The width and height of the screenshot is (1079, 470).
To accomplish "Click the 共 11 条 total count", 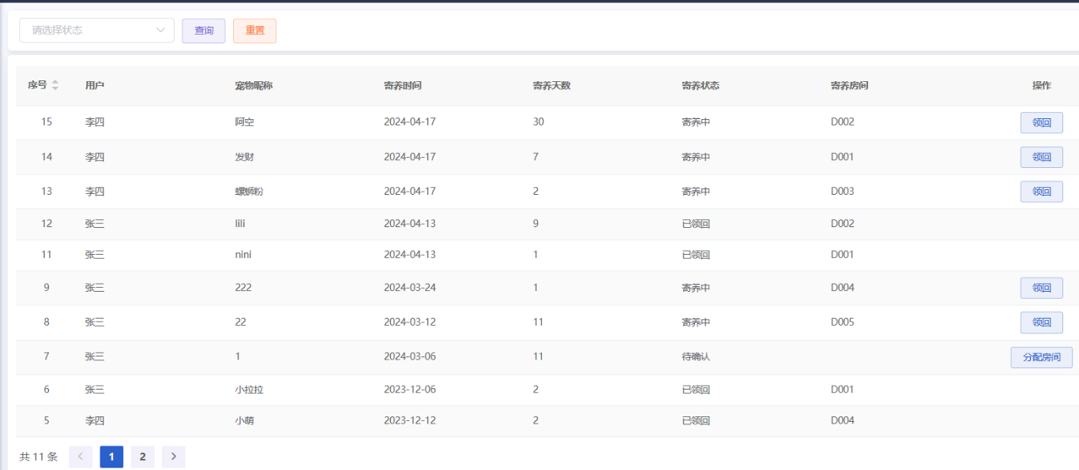I will (39, 457).
